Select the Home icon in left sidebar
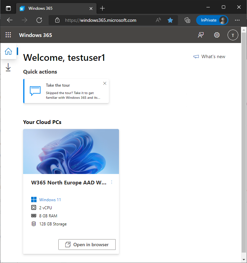This screenshot has width=247, height=263. 8,51
